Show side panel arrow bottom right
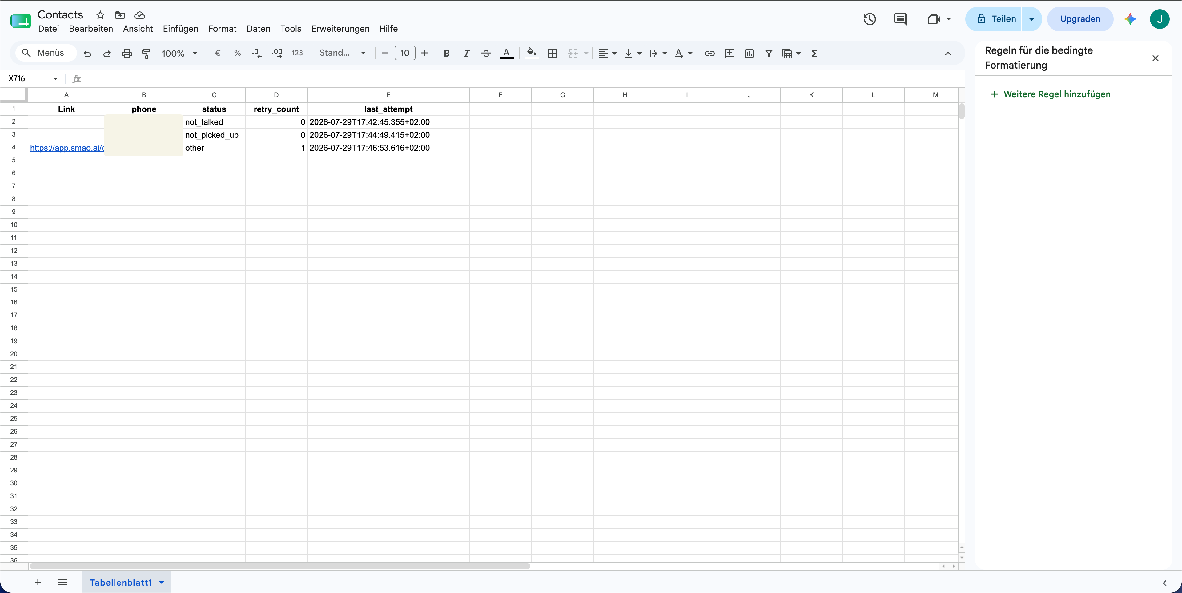Viewport: 1182px width, 593px height. click(1164, 583)
